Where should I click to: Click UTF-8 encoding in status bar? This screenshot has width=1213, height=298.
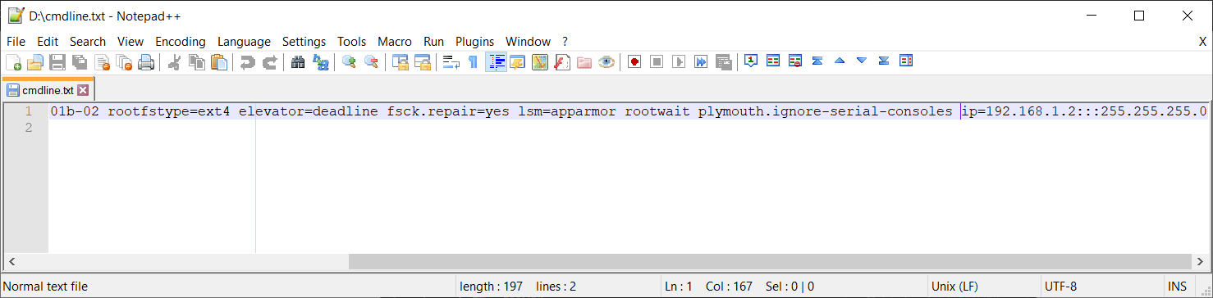(1060, 287)
